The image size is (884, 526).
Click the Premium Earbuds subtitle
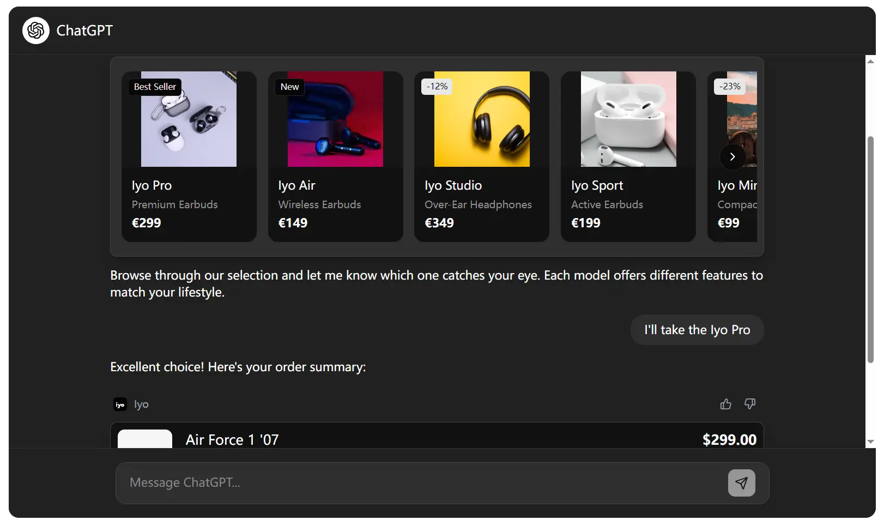[x=174, y=204]
